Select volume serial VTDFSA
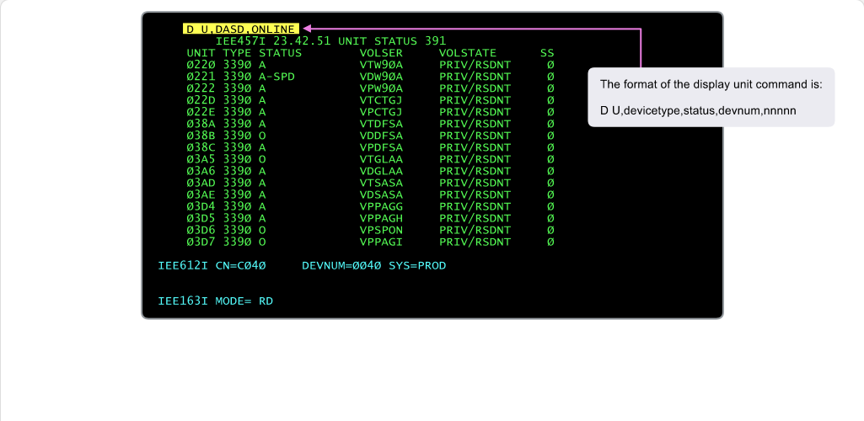 coord(381,125)
